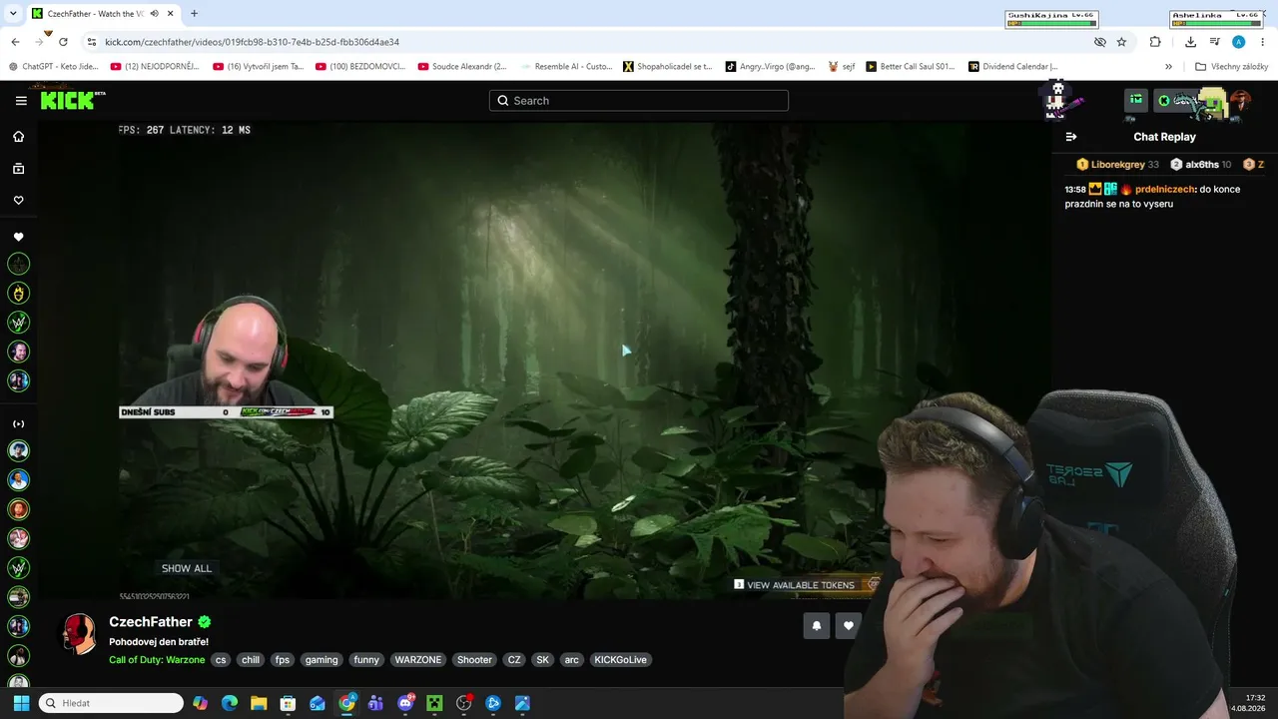Select the 'arc' tag
The height and width of the screenshot is (719, 1278).
click(571, 660)
